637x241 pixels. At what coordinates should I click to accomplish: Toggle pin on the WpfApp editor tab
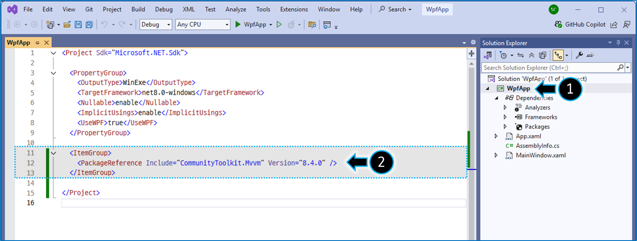click(37, 43)
